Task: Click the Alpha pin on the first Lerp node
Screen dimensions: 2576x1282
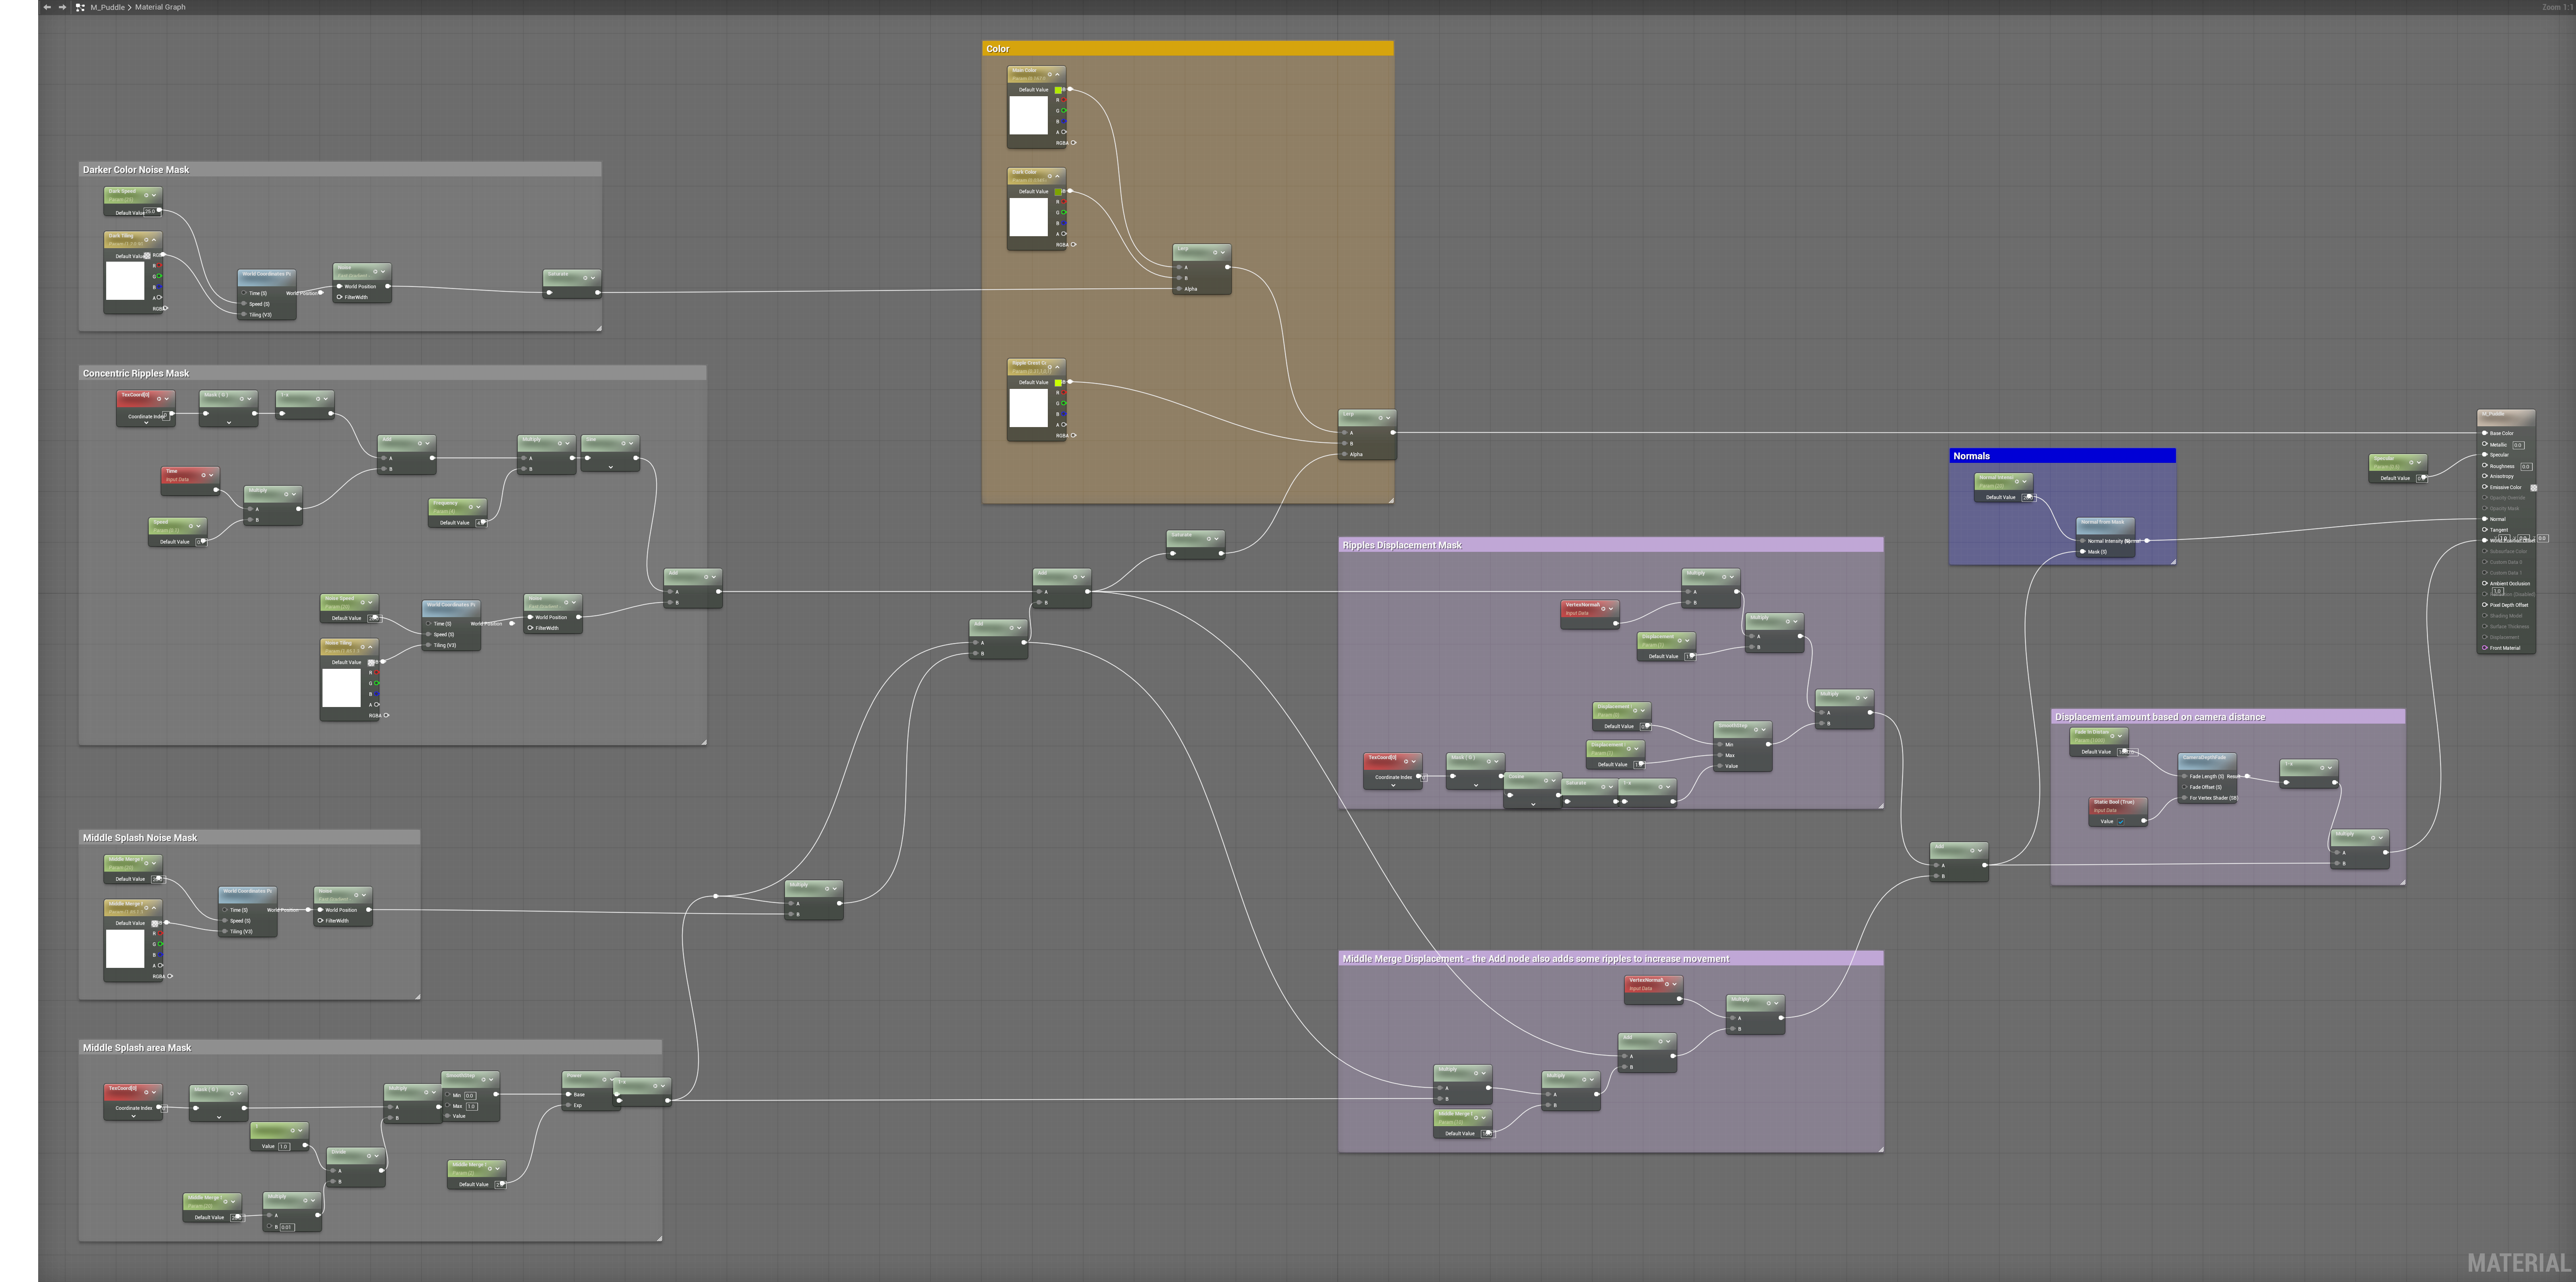Action: [x=1179, y=289]
